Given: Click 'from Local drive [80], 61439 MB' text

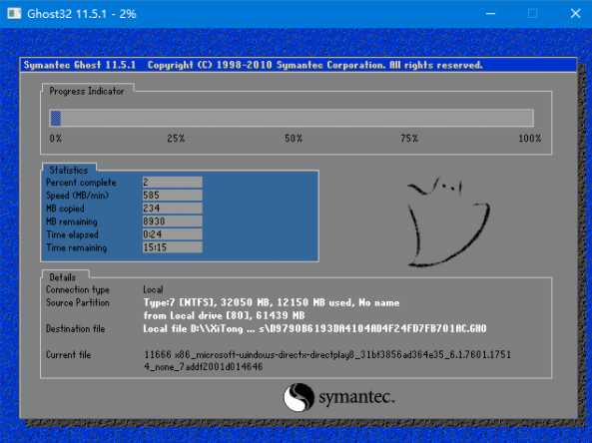Looking at the screenshot, I should click(x=224, y=315).
